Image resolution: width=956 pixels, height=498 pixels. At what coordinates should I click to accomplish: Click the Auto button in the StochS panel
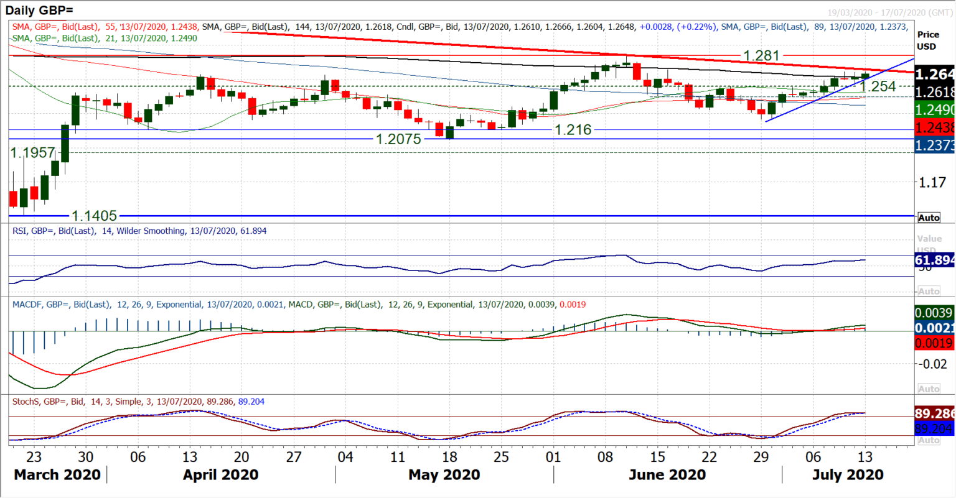tap(930, 440)
